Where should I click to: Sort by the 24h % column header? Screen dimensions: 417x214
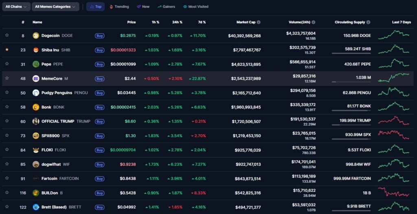(x=177, y=22)
